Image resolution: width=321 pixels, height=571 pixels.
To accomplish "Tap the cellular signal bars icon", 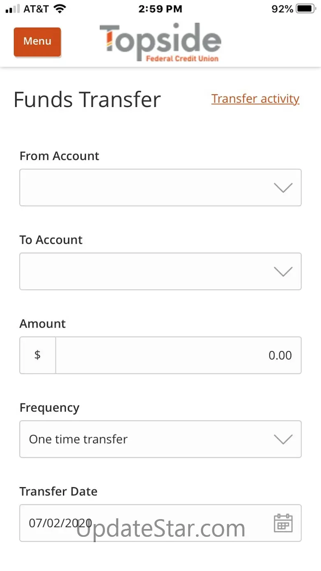I will [12, 9].
